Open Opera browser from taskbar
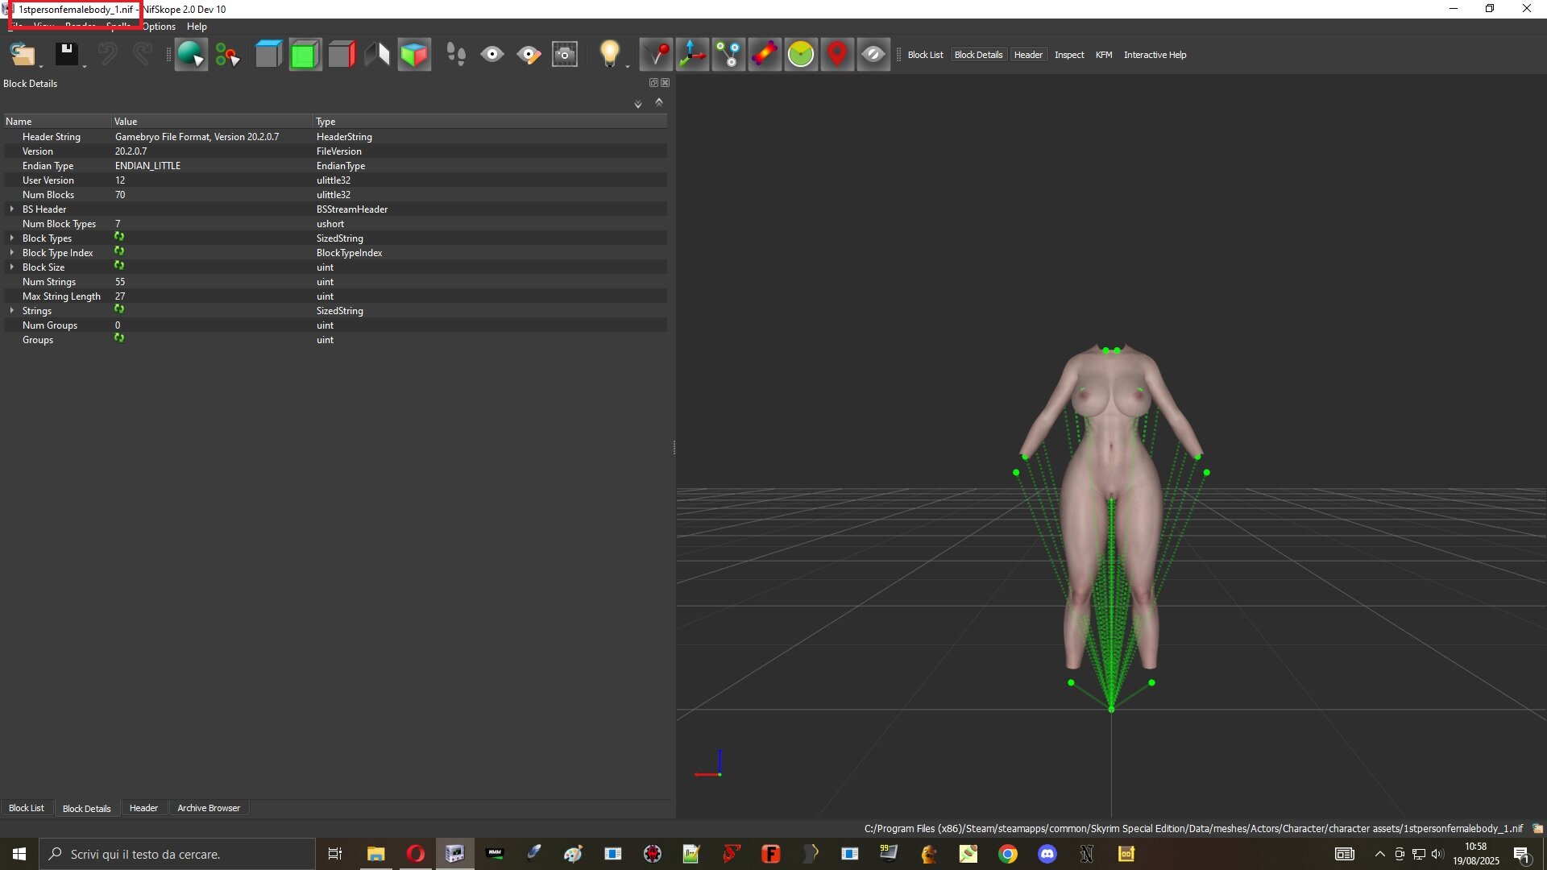Image resolution: width=1547 pixels, height=870 pixels. (x=415, y=854)
